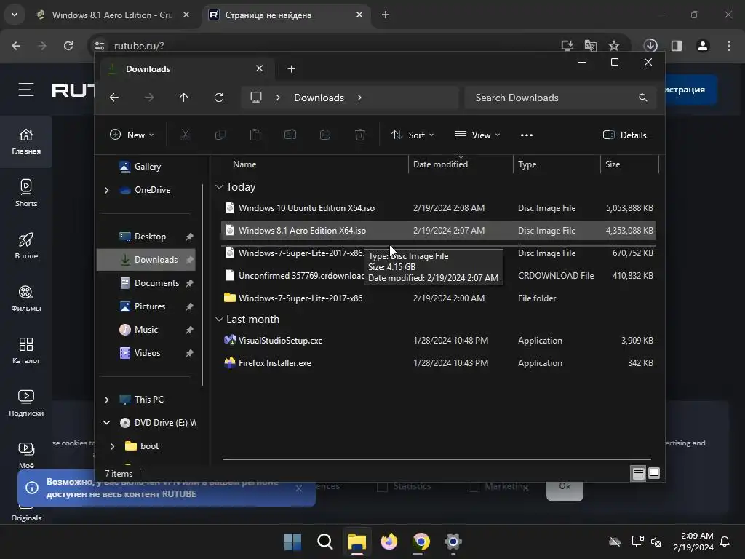Open the Rutube hamburger menu
This screenshot has height=559, width=745.
pyautogui.click(x=26, y=90)
